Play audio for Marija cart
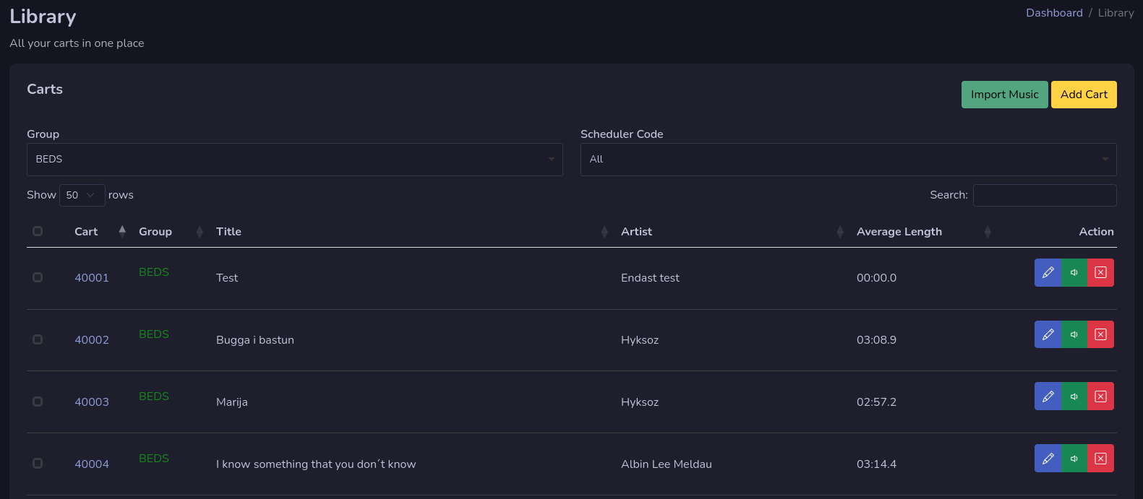This screenshot has height=499, width=1143. [1074, 396]
